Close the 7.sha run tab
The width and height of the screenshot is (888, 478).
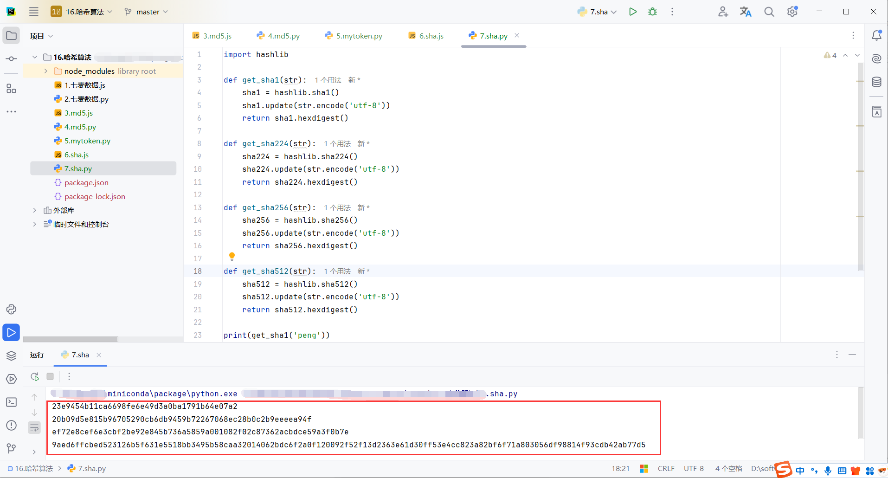99,355
